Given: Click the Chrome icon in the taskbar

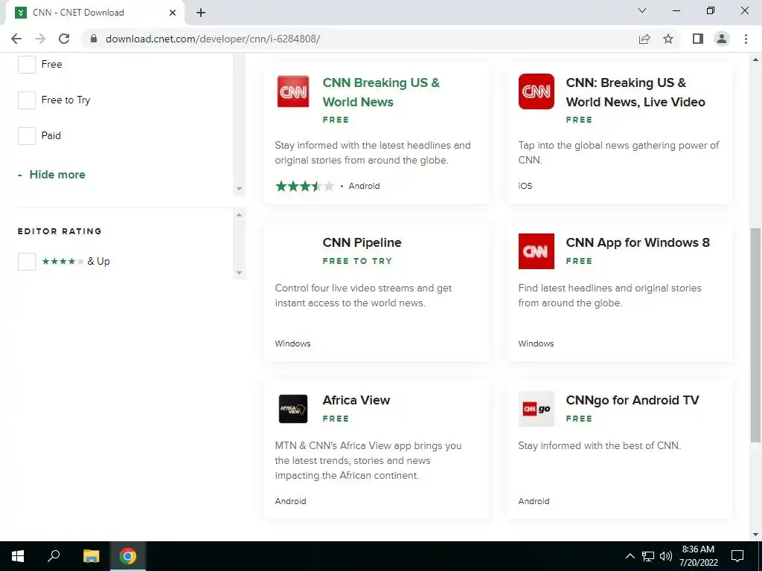Looking at the screenshot, I should (x=128, y=556).
